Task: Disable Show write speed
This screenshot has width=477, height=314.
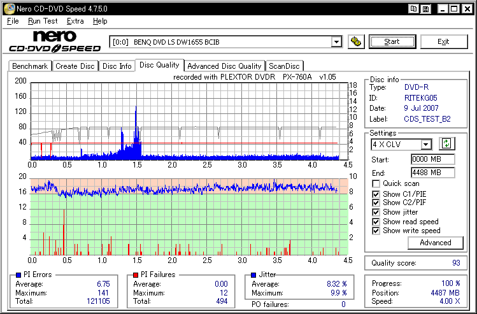Action: pyautogui.click(x=376, y=231)
